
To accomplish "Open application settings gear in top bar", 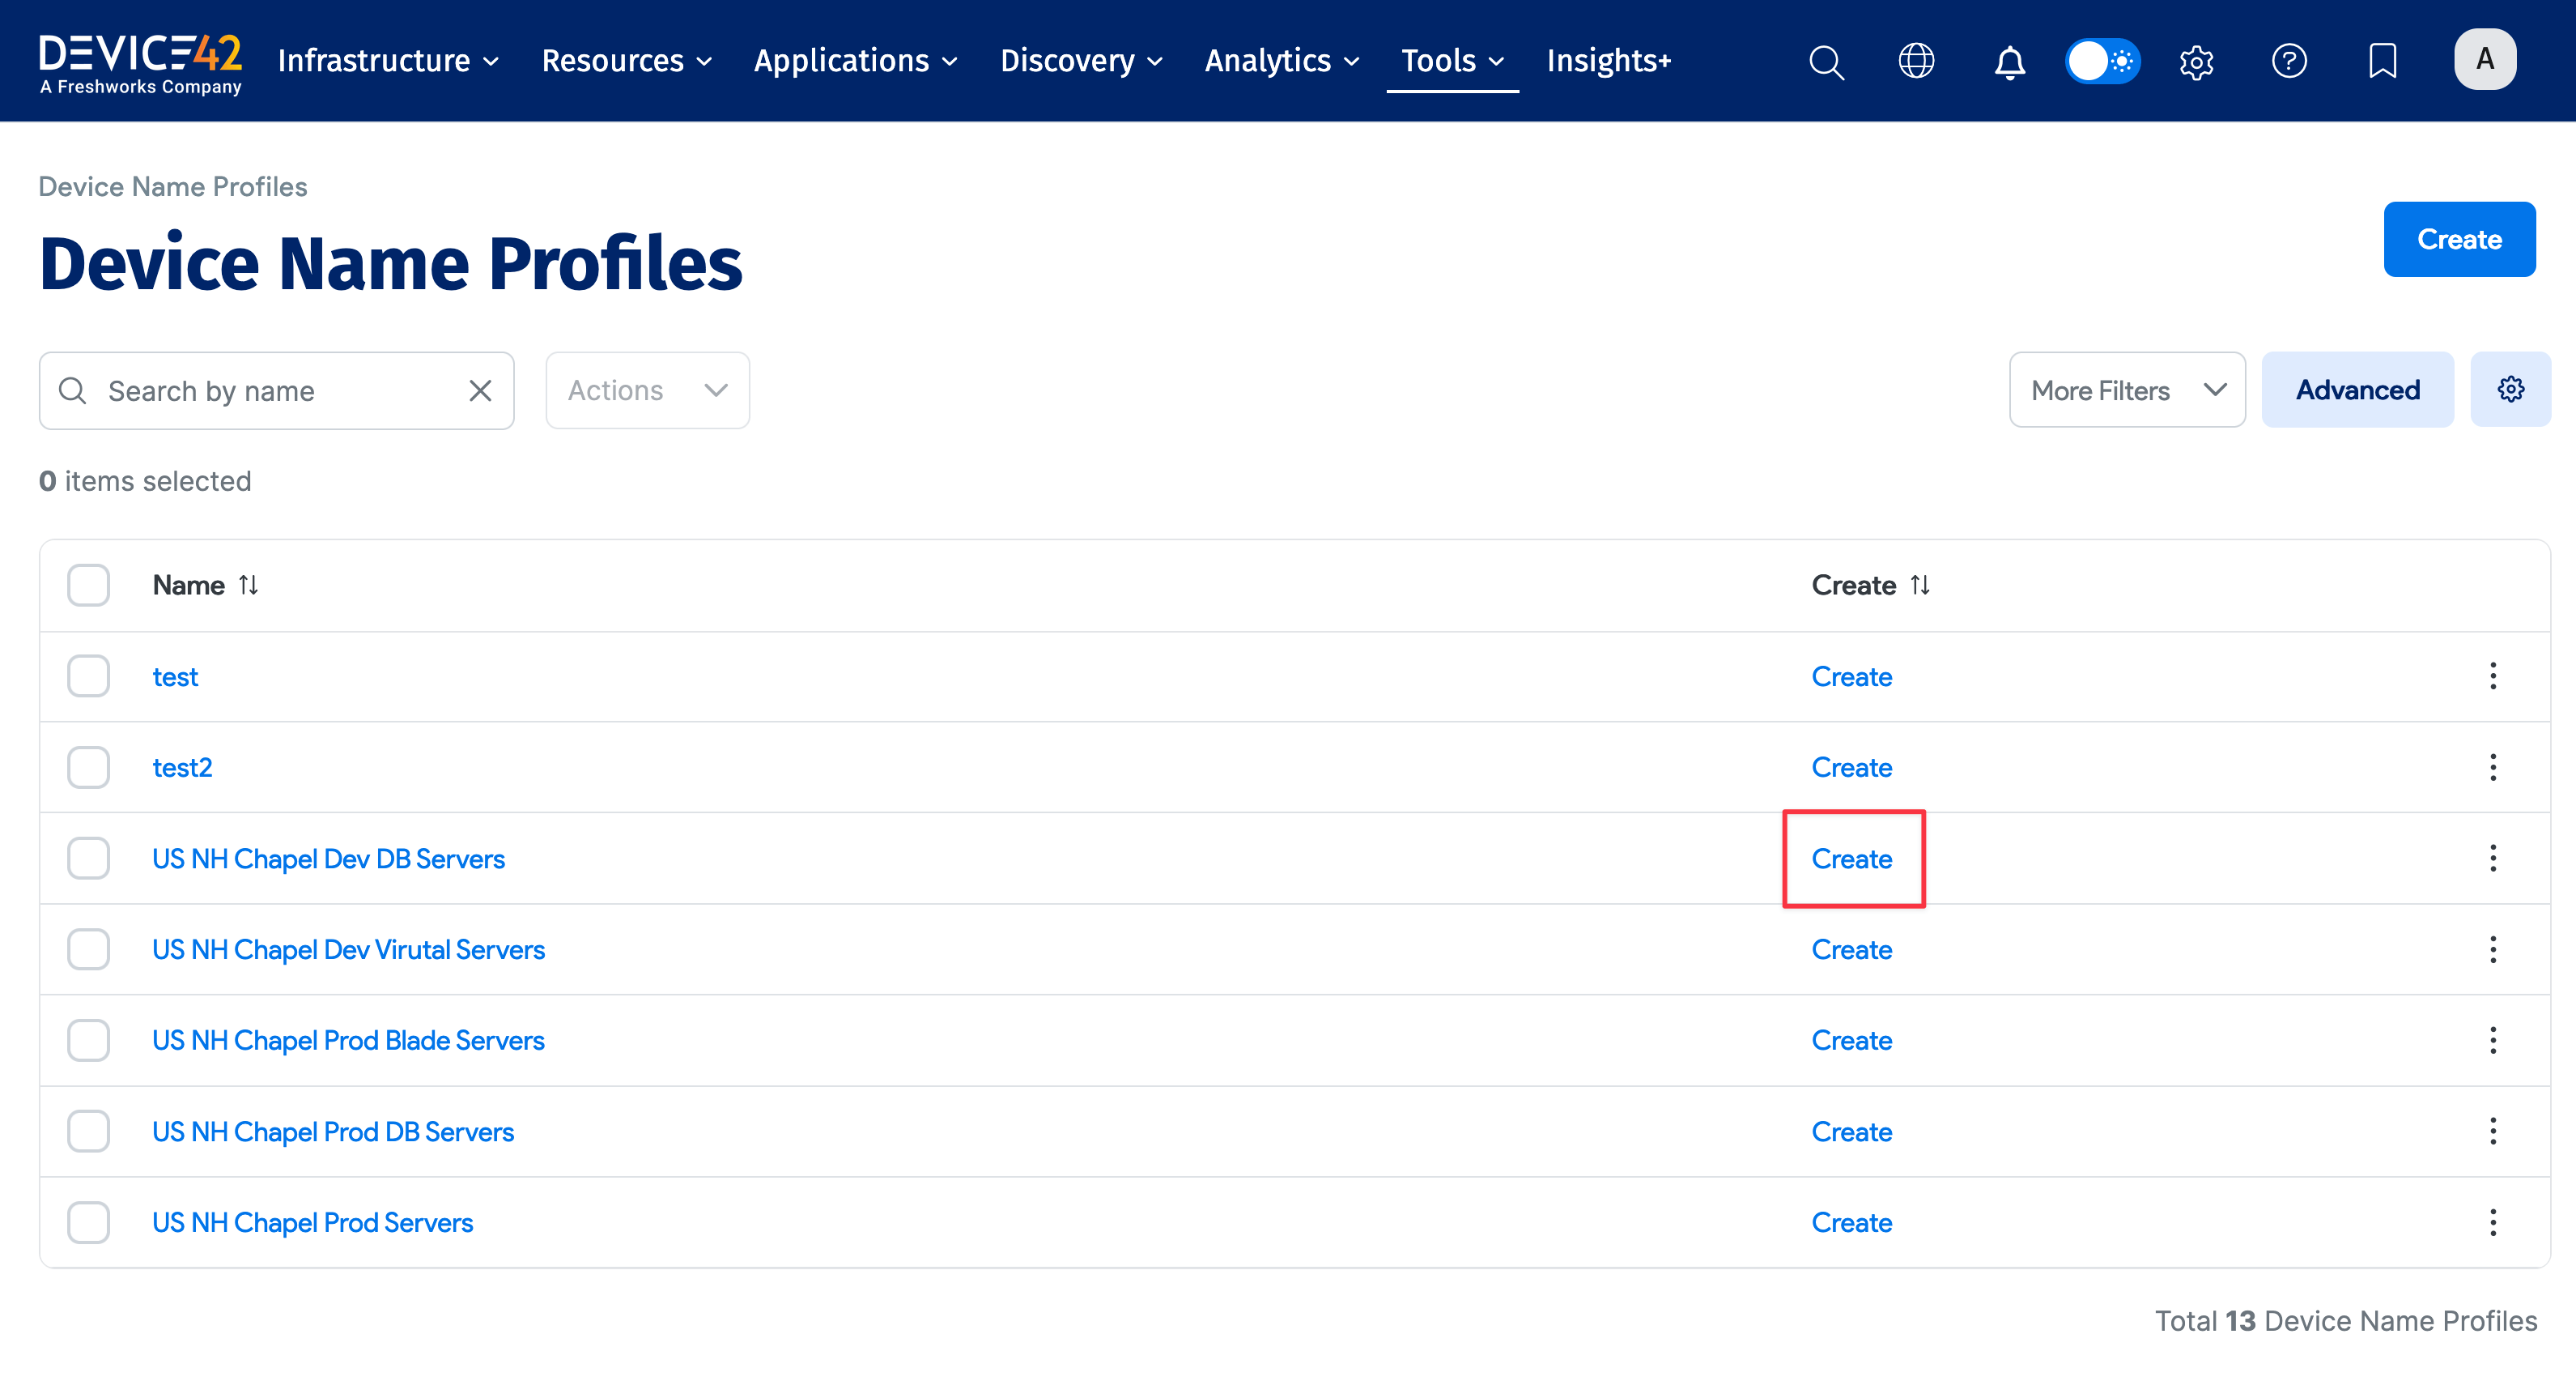I will click(x=2196, y=61).
